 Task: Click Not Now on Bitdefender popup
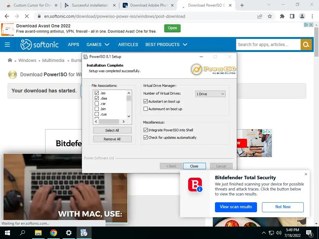click(x=283, y=207)
